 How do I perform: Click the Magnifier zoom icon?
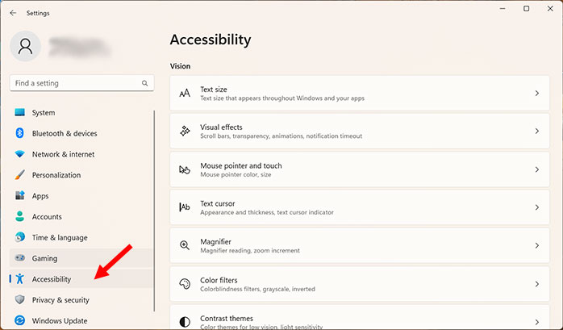click(x=185, y=245)
